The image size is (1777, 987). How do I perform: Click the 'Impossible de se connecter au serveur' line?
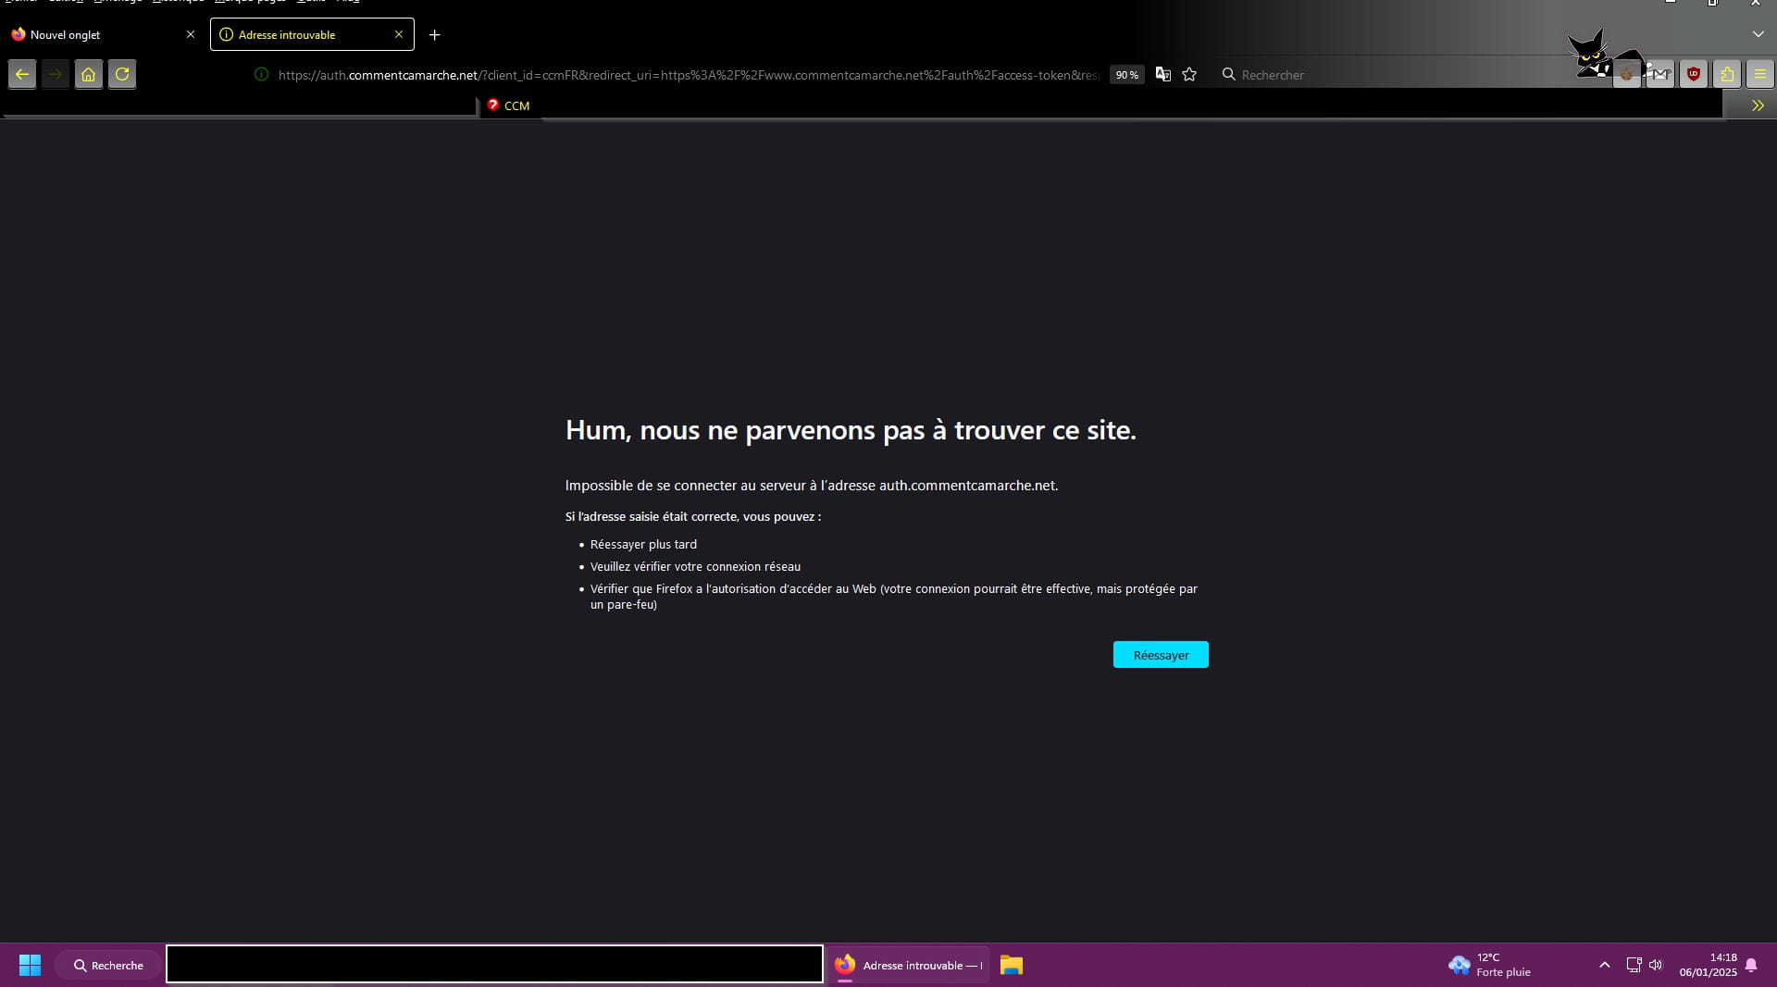(812, 486)
